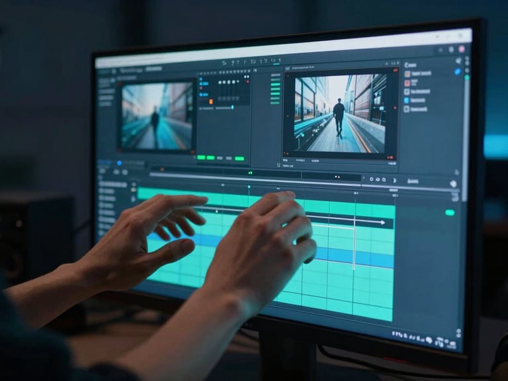Toggle the second green button under the mixer
Screen dimensions: 508x381
(x=210, y=158)
